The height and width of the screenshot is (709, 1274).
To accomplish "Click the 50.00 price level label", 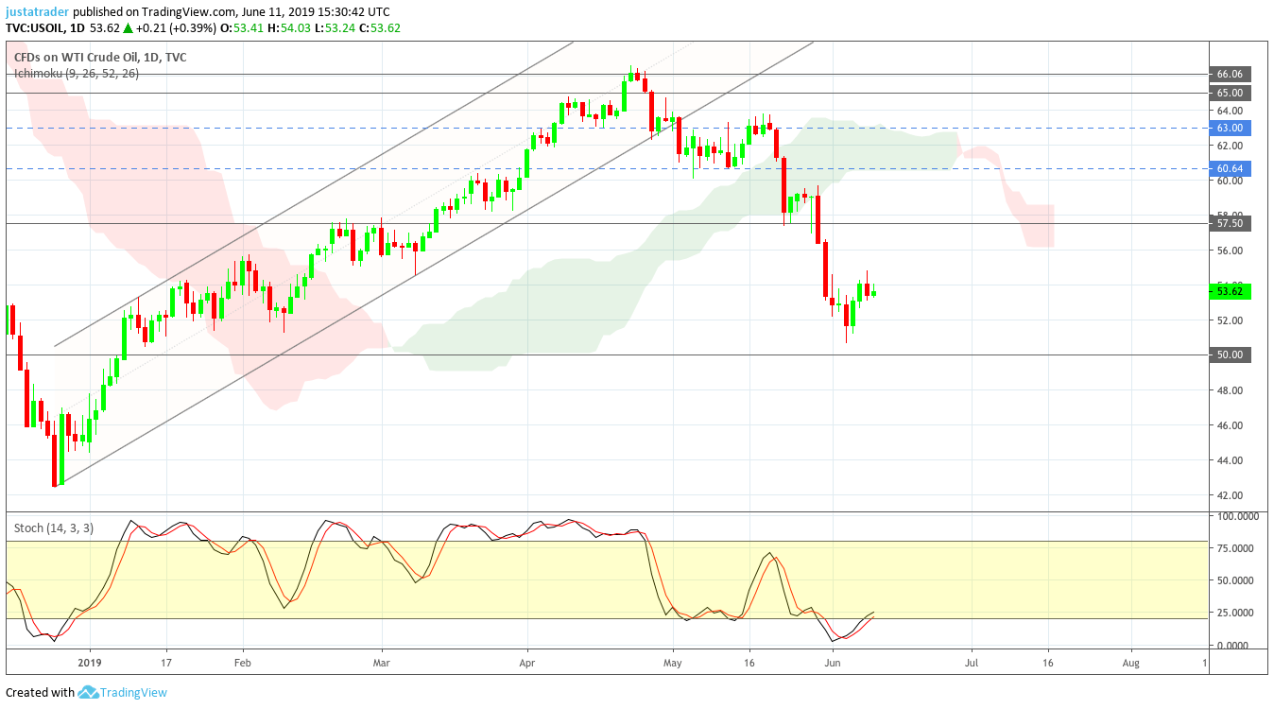I will tap(1230, 354).
